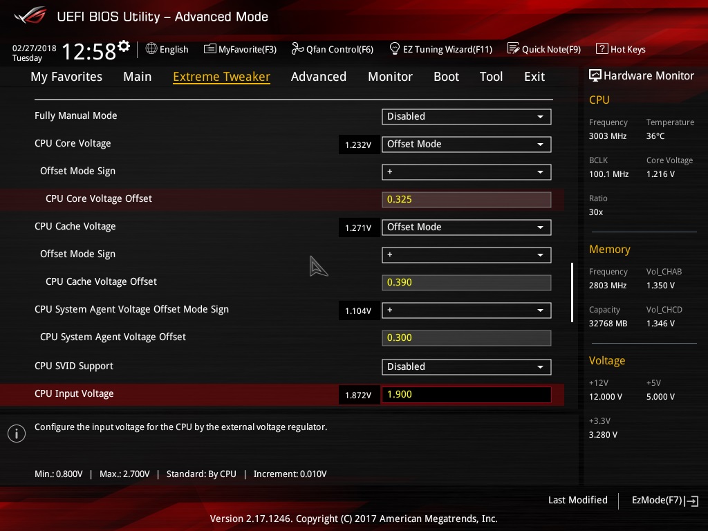Click the CPU Input Voltage 1.900 field
This screenshot has width=708, height=531.
[467, 394]
